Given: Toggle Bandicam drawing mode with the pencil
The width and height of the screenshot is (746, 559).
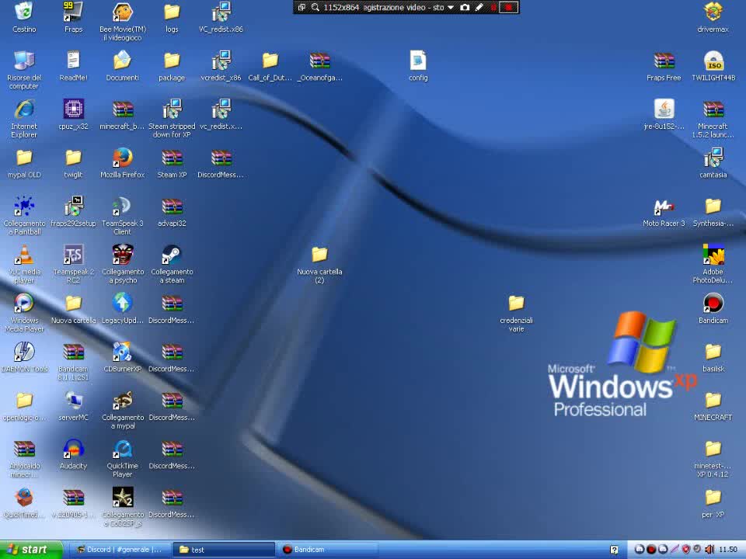Looking at the screenshot, I should [481, 7].
